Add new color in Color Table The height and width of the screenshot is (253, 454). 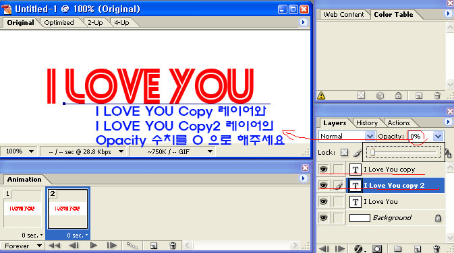click(x=419, y=96)
